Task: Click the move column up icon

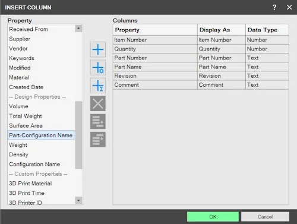Action: click(x=98, y=122)
